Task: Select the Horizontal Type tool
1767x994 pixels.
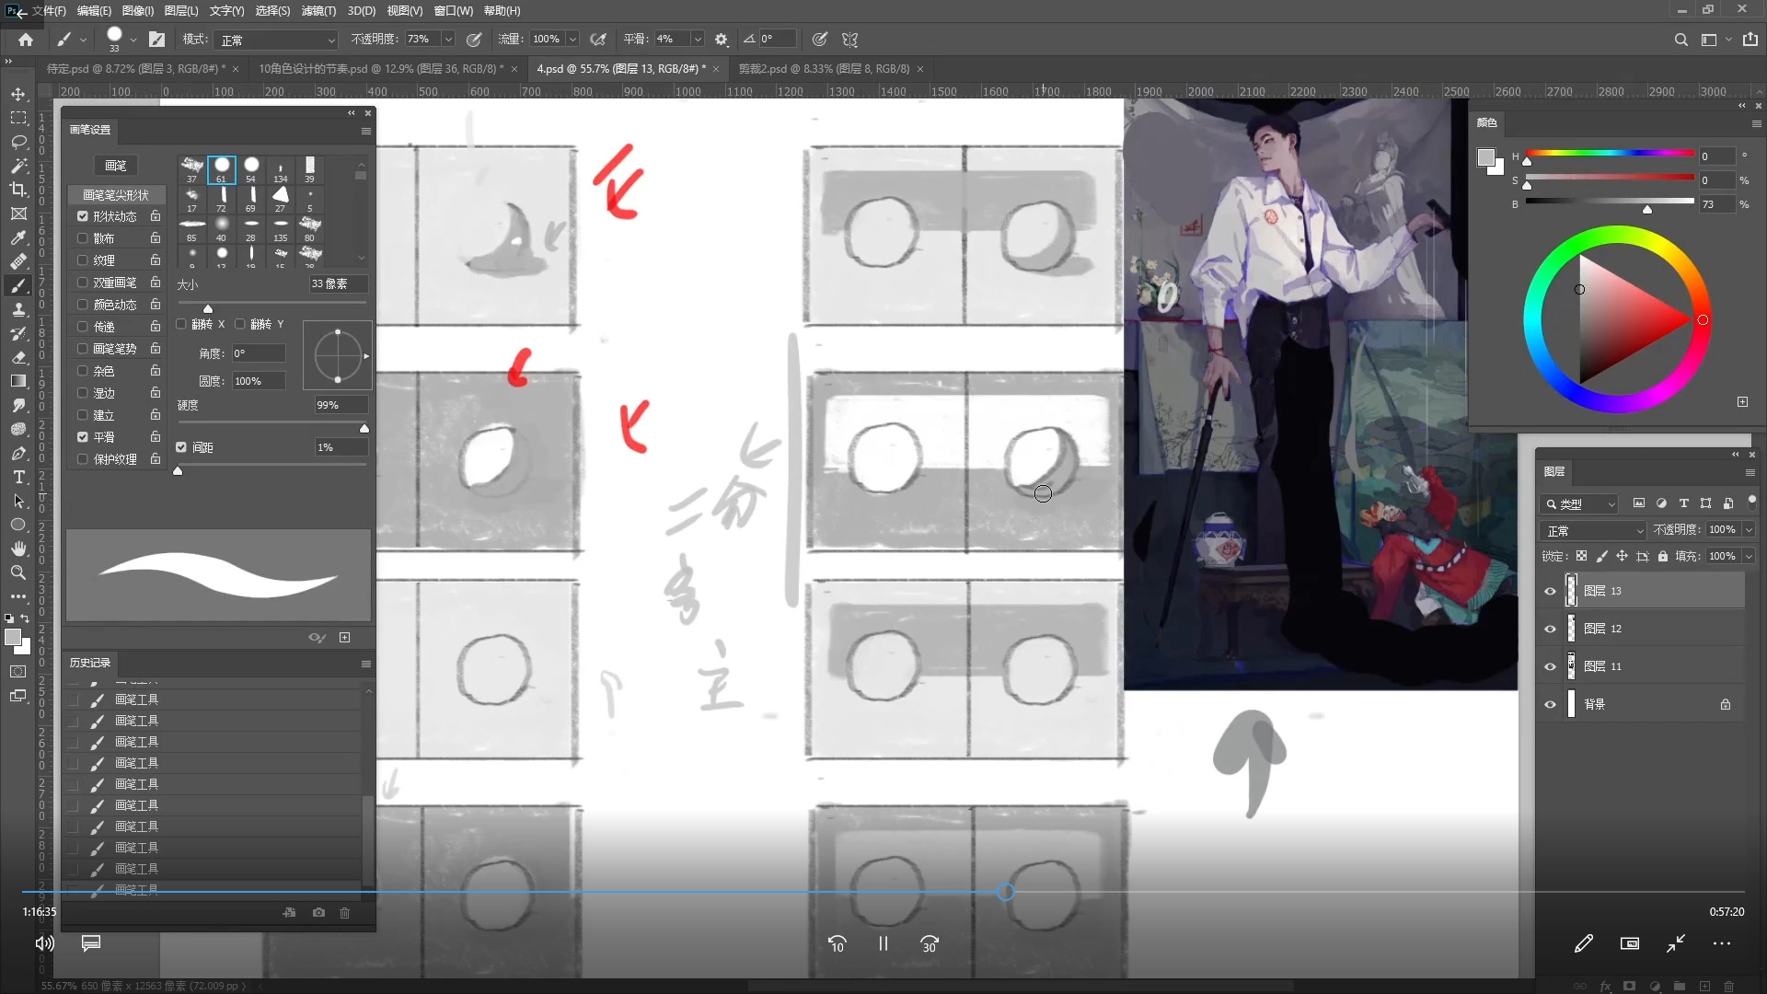Action: pyautogui.click(x=18, y=477)
